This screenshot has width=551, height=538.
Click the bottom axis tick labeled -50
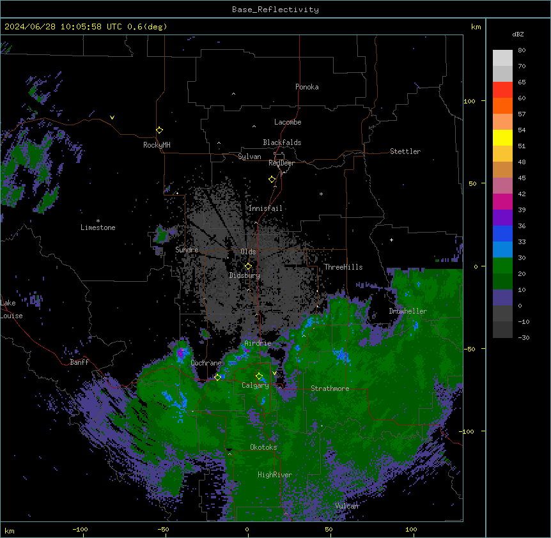pos(163,530)
